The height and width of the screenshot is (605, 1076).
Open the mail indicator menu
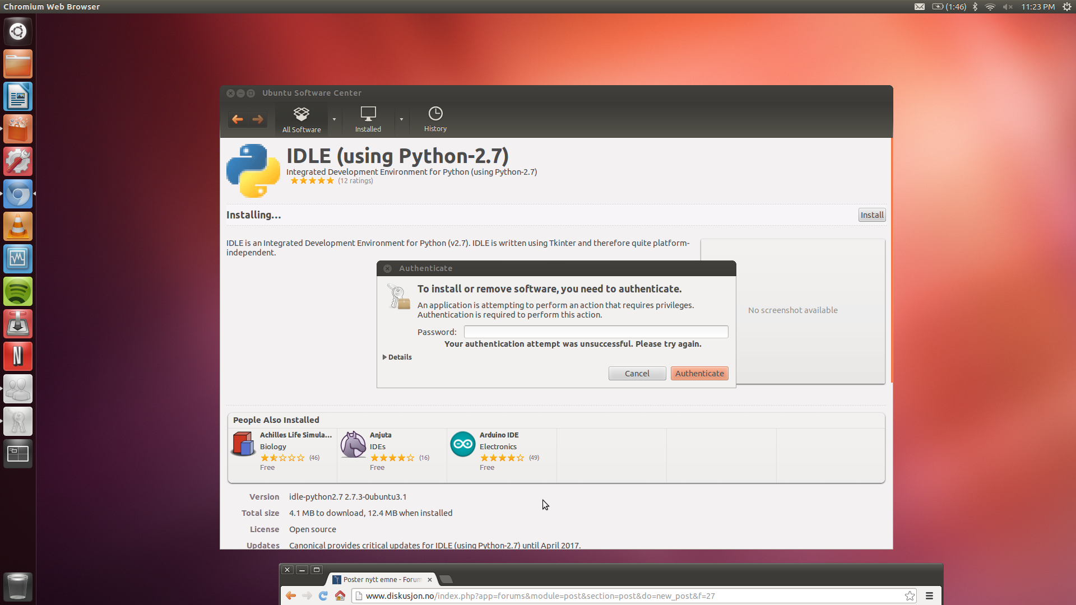tap(920, 7)
